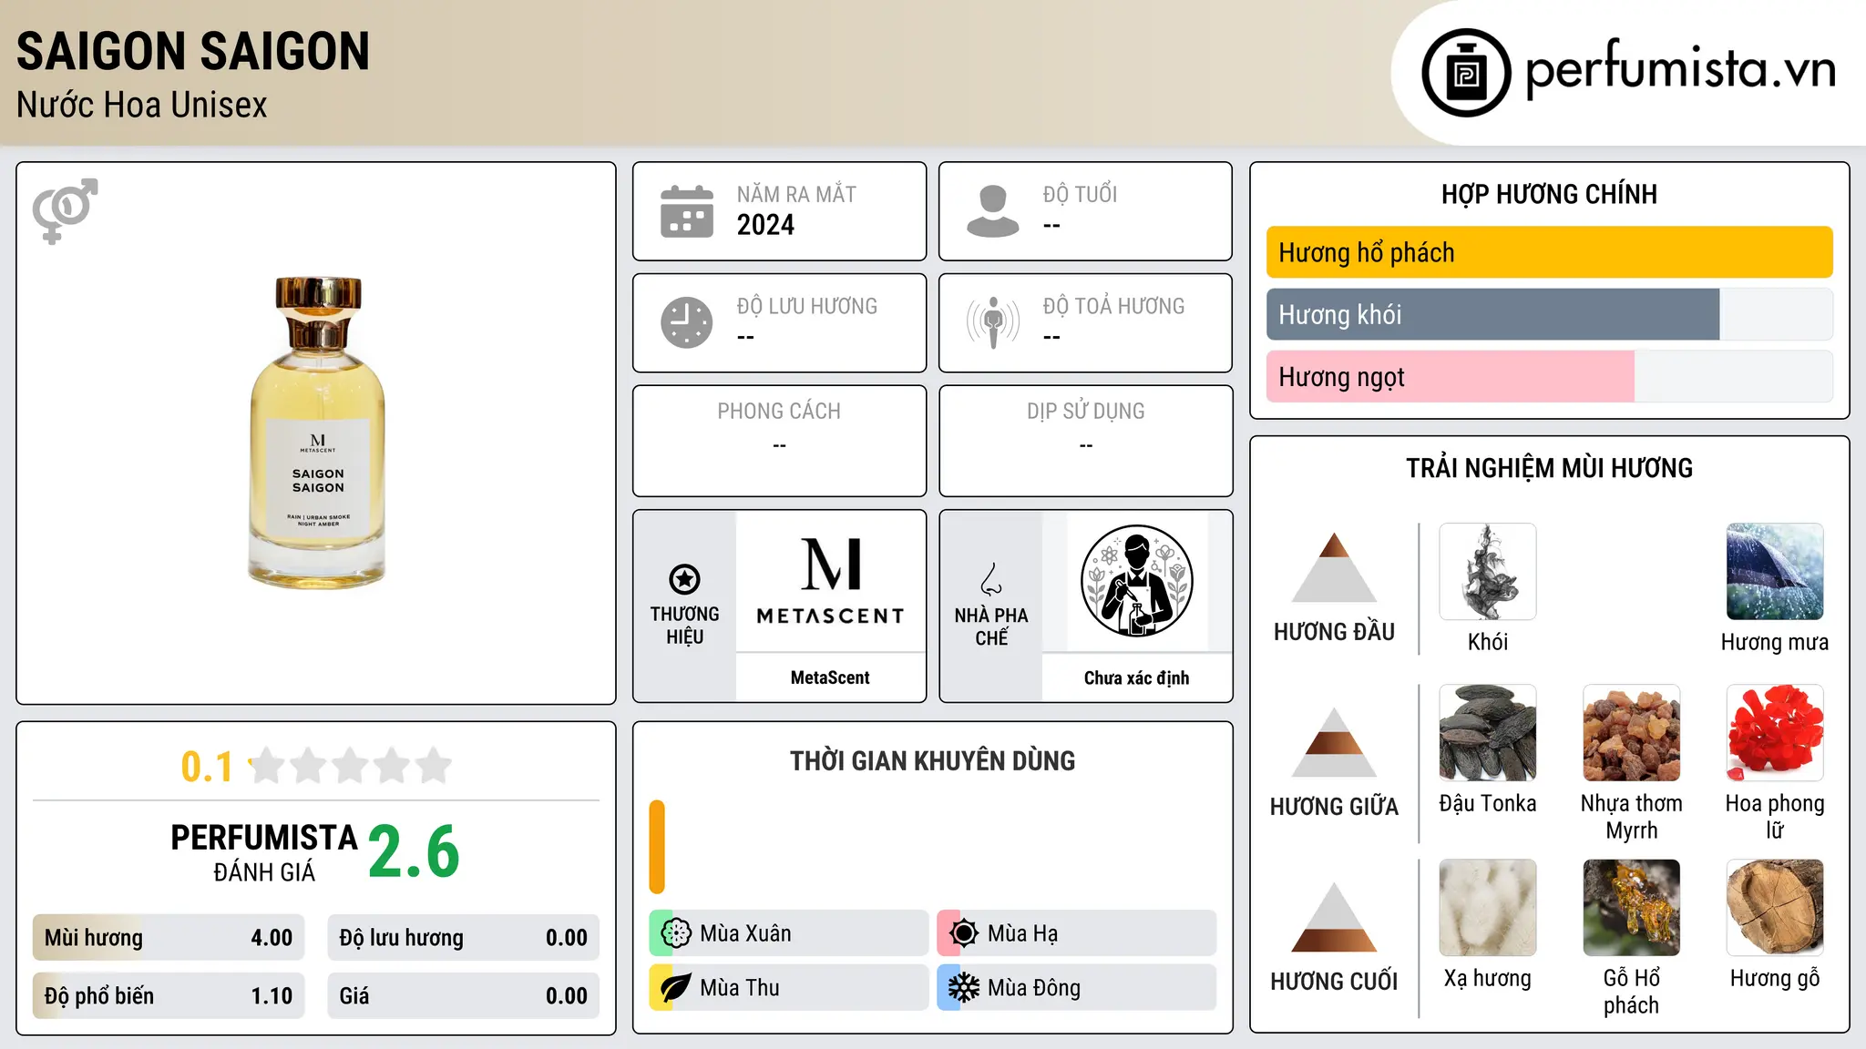Click the Chưa xác định perfumer label

coord(1136,677)
